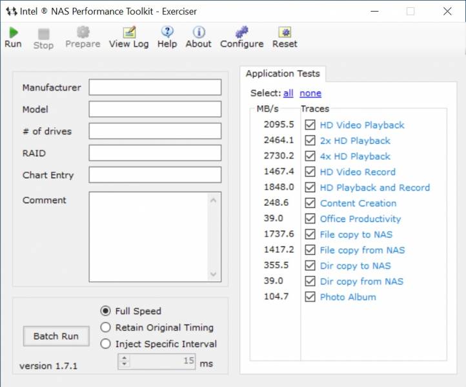The width and height of the screenshot is (466, 387).
Task: Click the # of drives field
Action: [155, 131]
